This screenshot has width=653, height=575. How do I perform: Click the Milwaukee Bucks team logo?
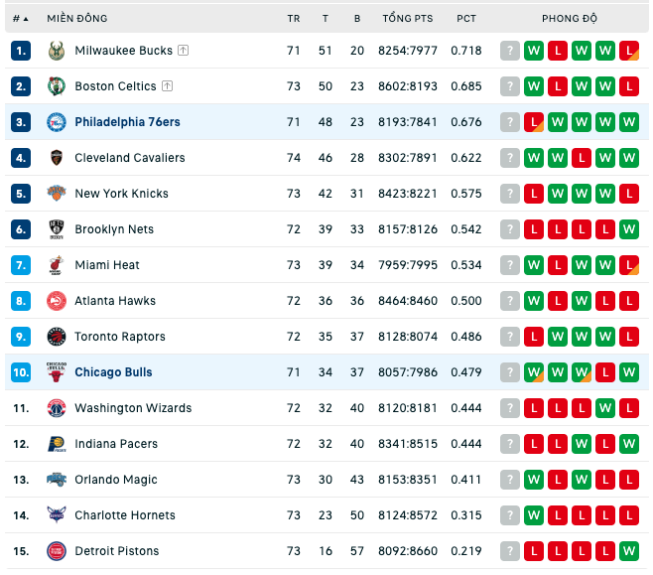(x=57, y=51)
